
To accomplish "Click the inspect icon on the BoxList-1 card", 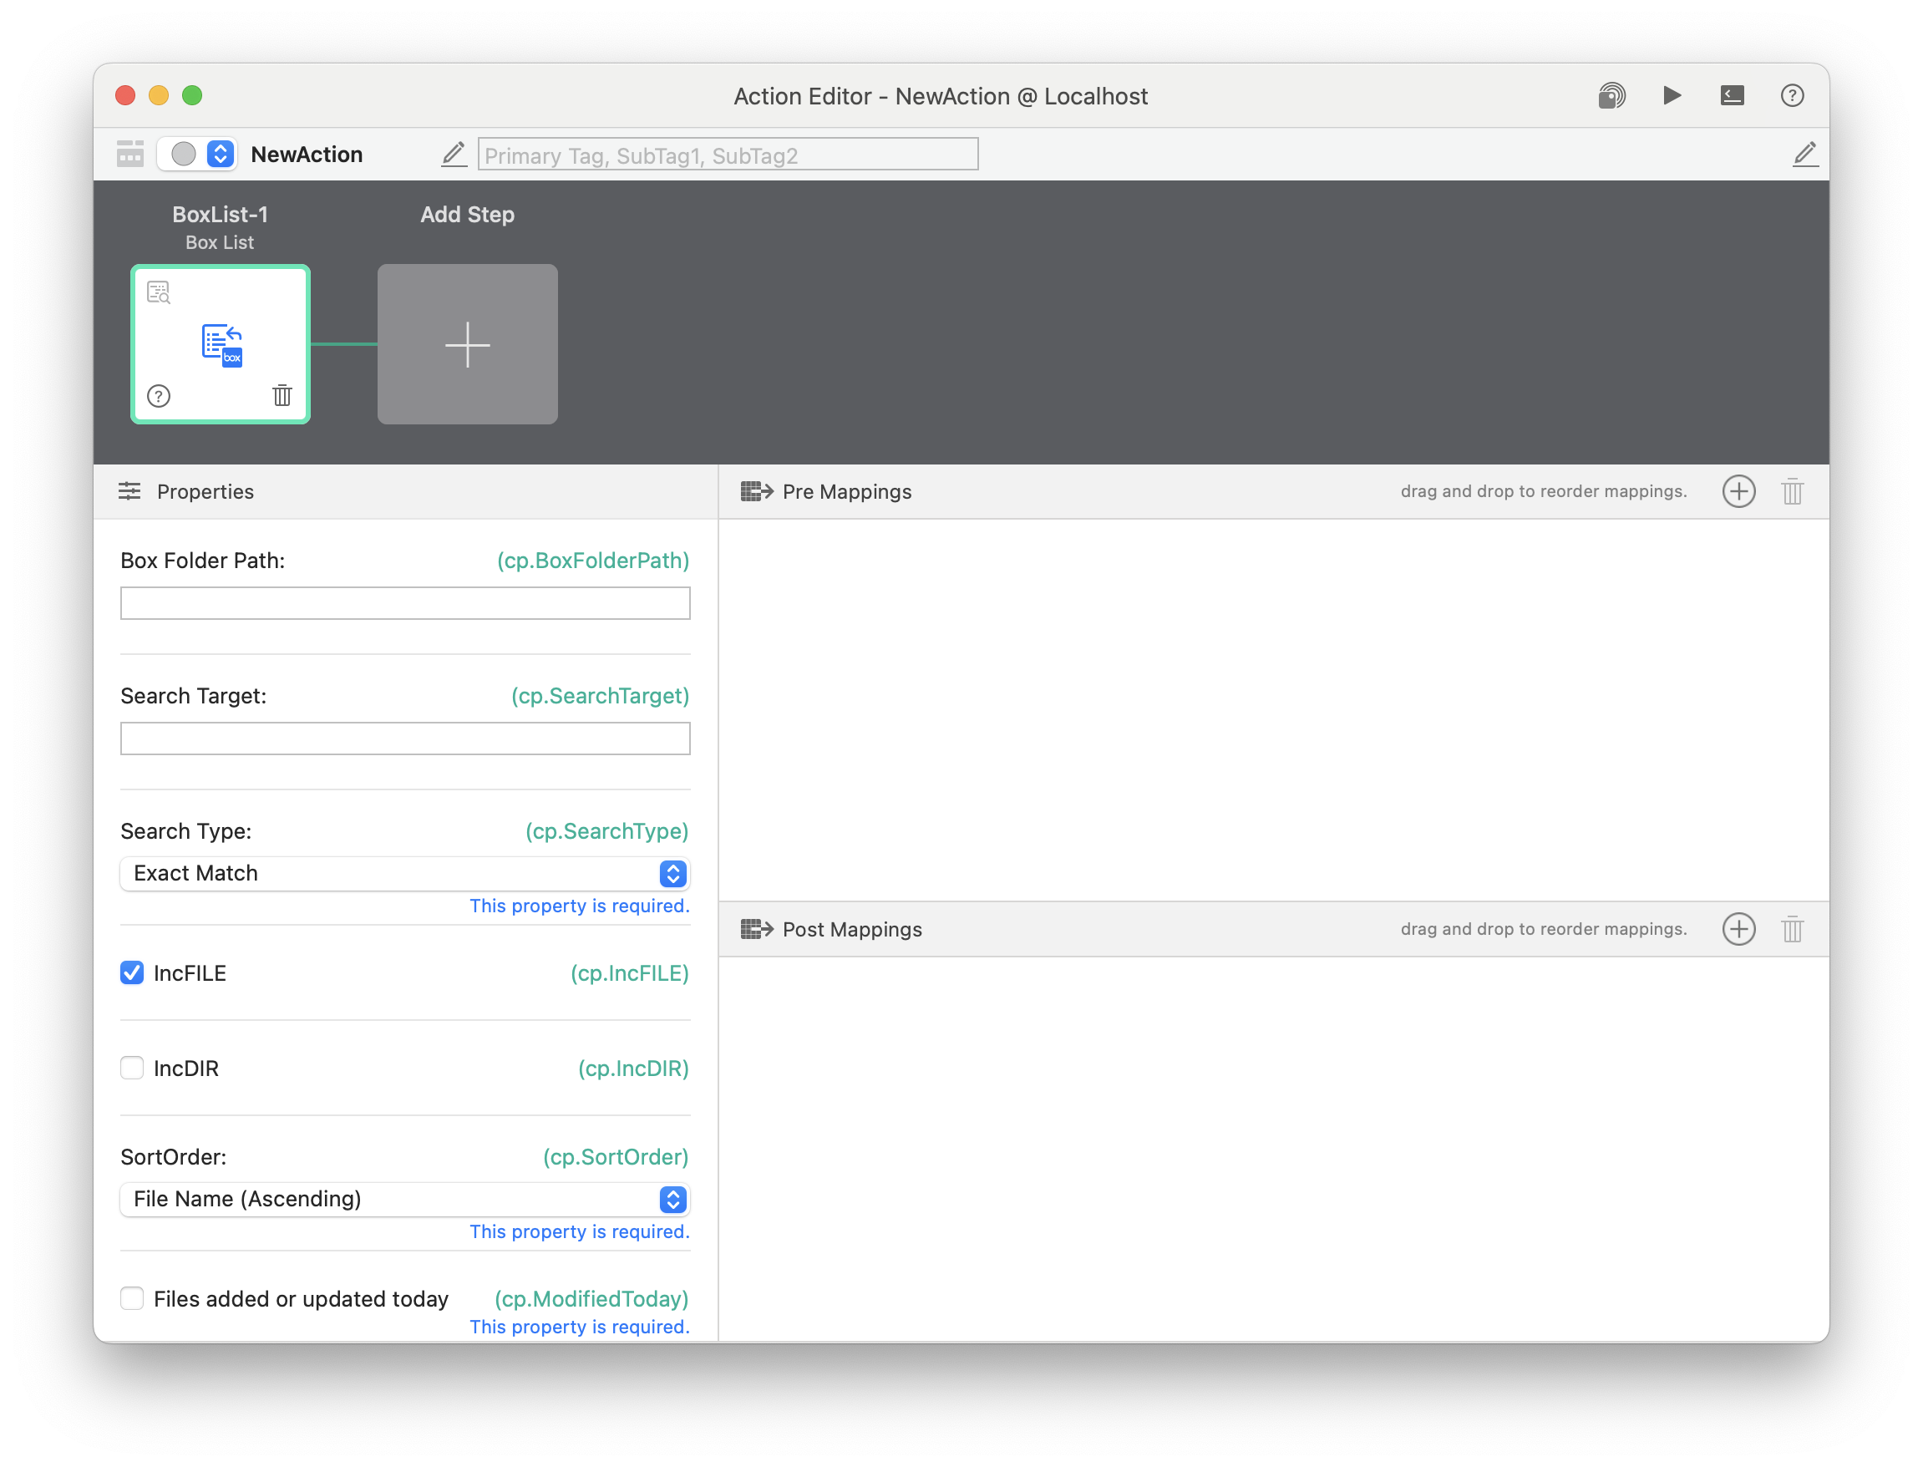I will [x=159, y=292].
